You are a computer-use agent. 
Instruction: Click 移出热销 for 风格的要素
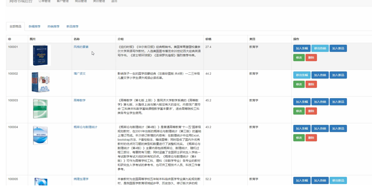pos(319,48)
